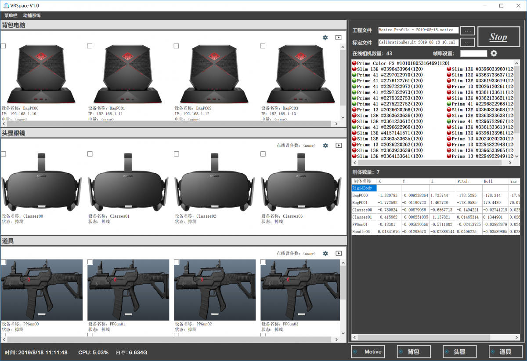The width and height of the screenshot is (527, 361).
Task: Click play icon in the props panel
Action: coord(338,253)
